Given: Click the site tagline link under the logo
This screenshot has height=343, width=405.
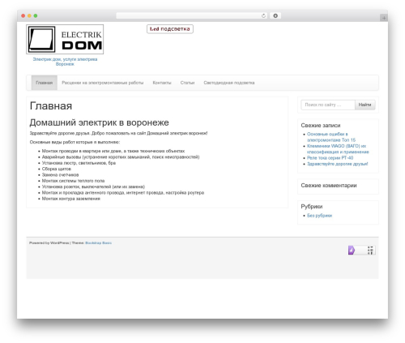Looking at the screenshot, I should click(x=65, y=62).
